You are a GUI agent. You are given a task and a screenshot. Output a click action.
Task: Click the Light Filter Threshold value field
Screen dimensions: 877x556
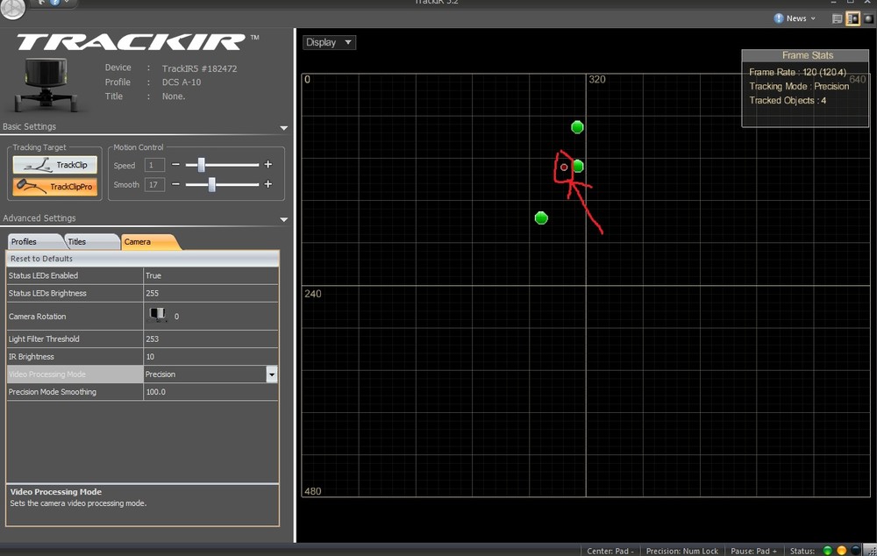(210, 339)
